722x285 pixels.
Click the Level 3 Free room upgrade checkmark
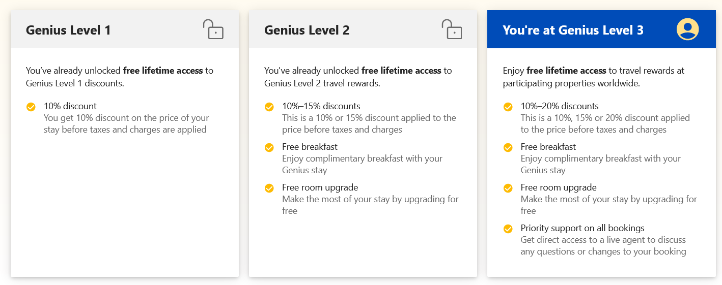[x=508, y=188]
